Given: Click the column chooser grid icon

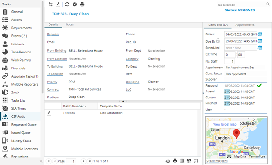Looking at the screenshot, I should tap(182, 161).
